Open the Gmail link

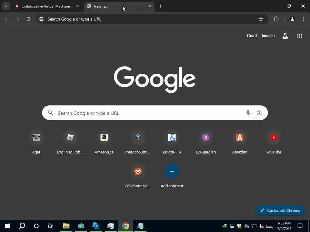pyautogui.click(x=252, y=36)
